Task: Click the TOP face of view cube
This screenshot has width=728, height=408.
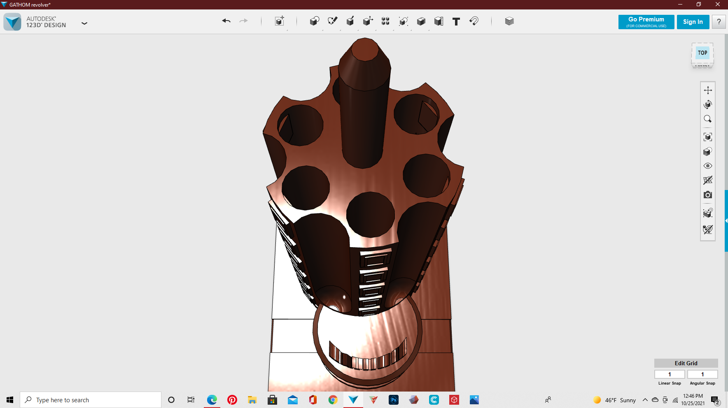Action: point(702,53)
